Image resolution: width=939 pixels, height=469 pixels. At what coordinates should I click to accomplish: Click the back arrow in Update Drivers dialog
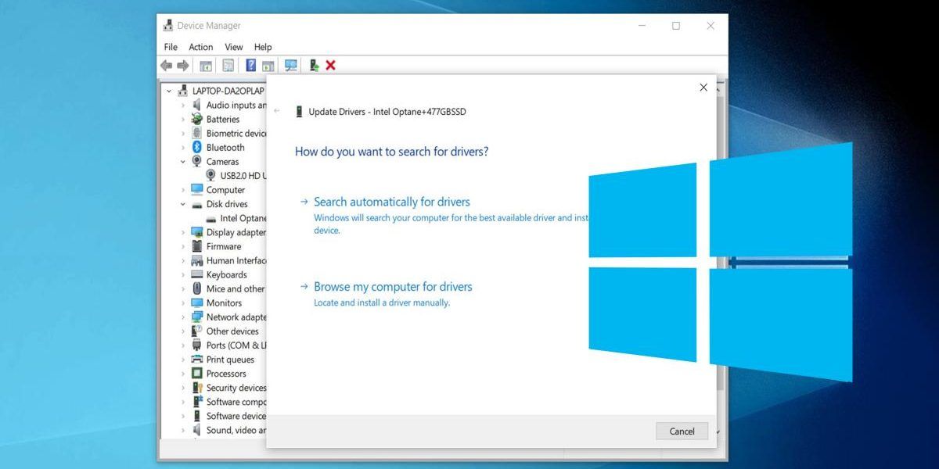277,112
